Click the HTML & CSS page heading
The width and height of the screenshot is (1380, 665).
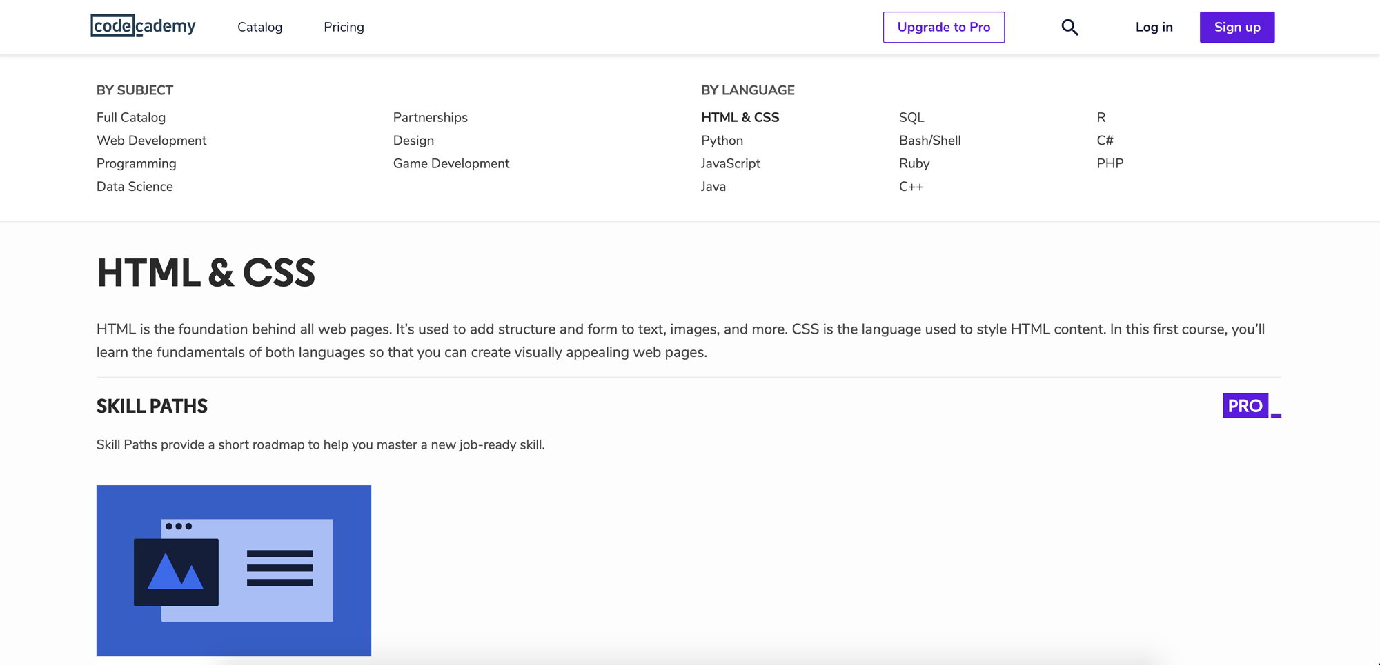click(x=206, y=273)
